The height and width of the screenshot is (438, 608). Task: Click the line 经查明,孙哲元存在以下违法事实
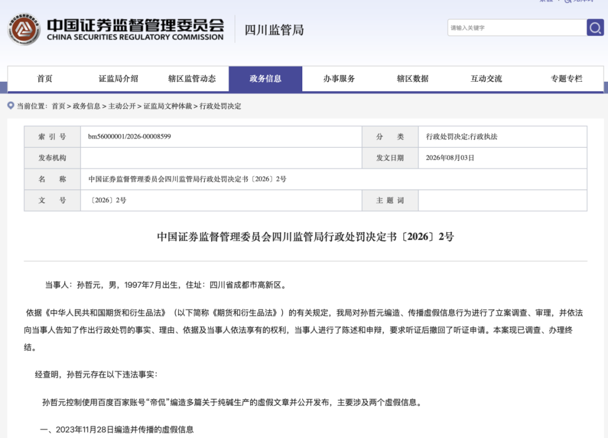[x=97, y=375]
